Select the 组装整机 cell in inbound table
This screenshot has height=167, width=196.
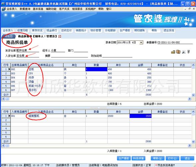coord(46,116)
